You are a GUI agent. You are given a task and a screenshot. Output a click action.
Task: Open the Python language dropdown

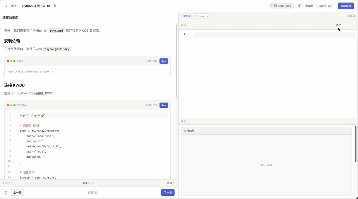point(201,16)
